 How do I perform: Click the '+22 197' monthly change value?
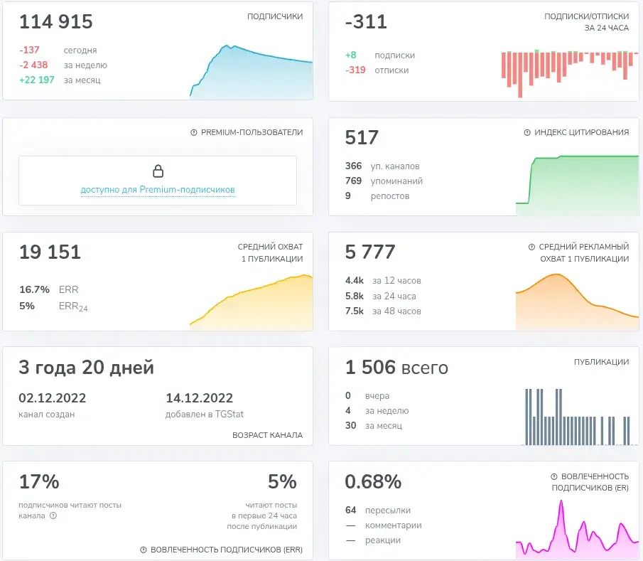[x=37, y=80]
